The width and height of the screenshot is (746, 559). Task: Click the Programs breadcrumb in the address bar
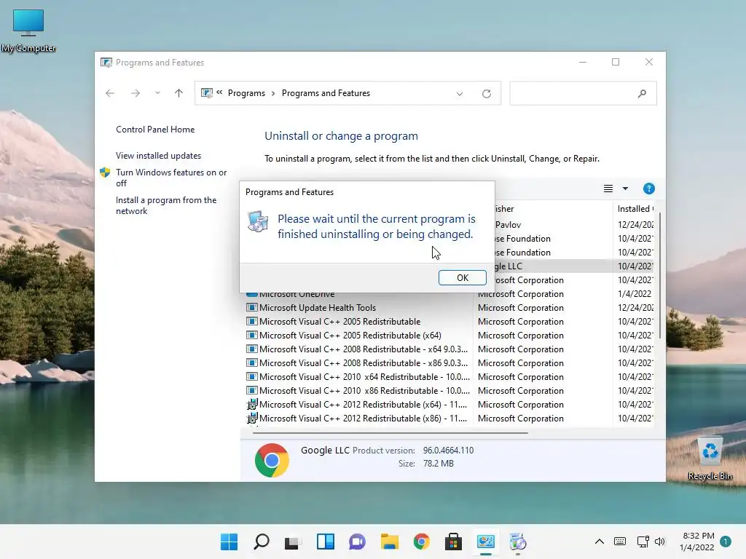click(246, 93)
